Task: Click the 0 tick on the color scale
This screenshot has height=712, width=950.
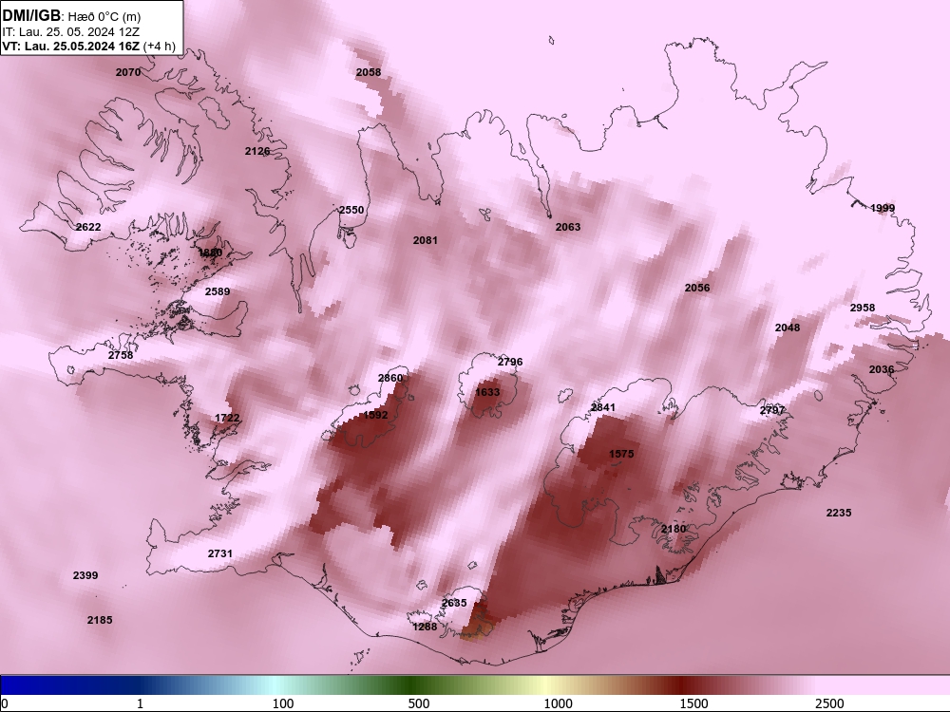Action: 5,703
